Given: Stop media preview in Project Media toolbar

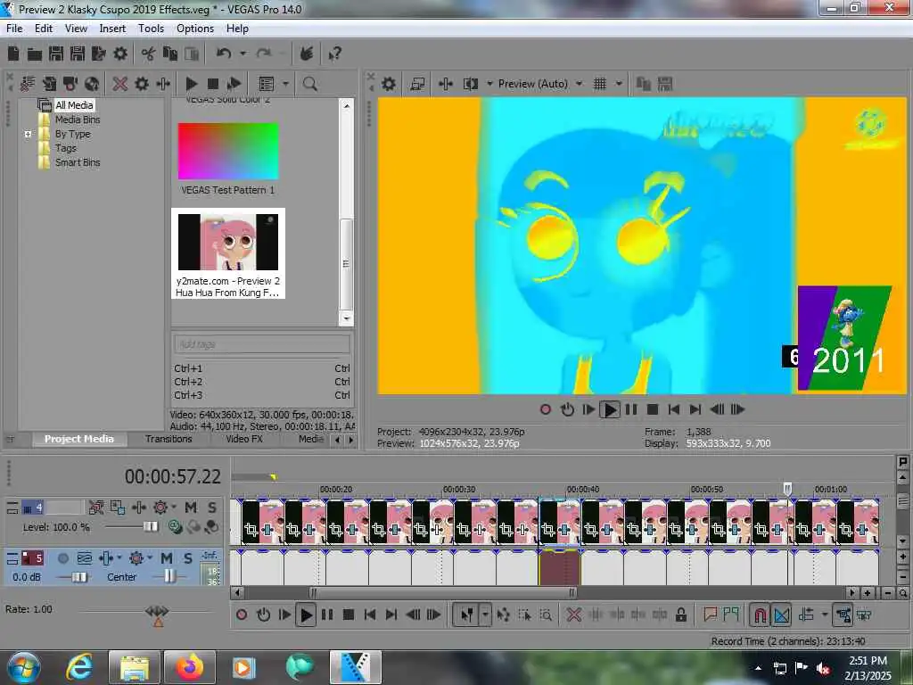Looking at the screenshot, I should coord(212,84).
